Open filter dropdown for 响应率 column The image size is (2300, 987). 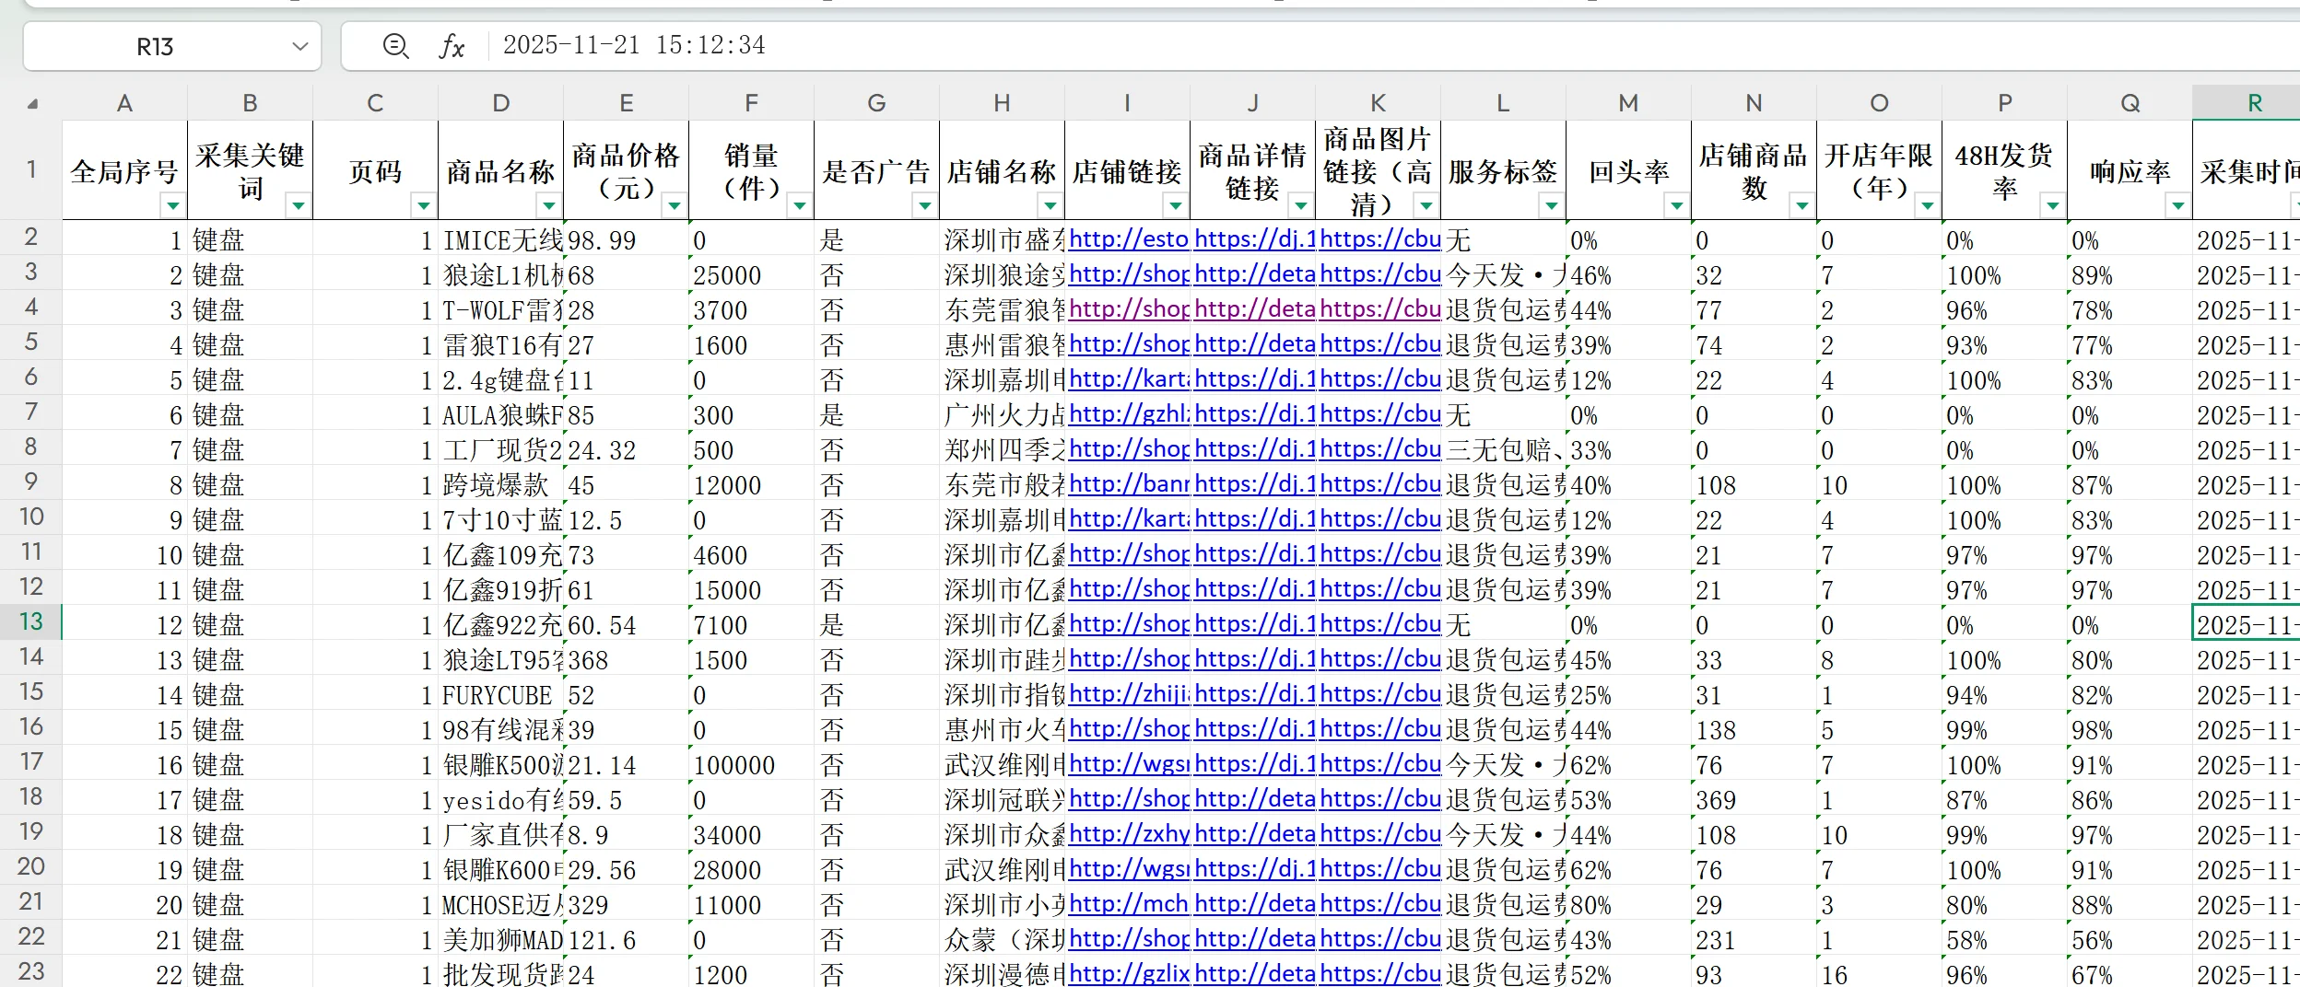point(2177,205)
